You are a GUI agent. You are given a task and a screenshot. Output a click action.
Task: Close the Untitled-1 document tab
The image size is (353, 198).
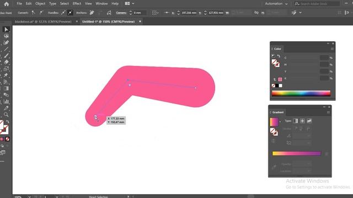[140, 21]
